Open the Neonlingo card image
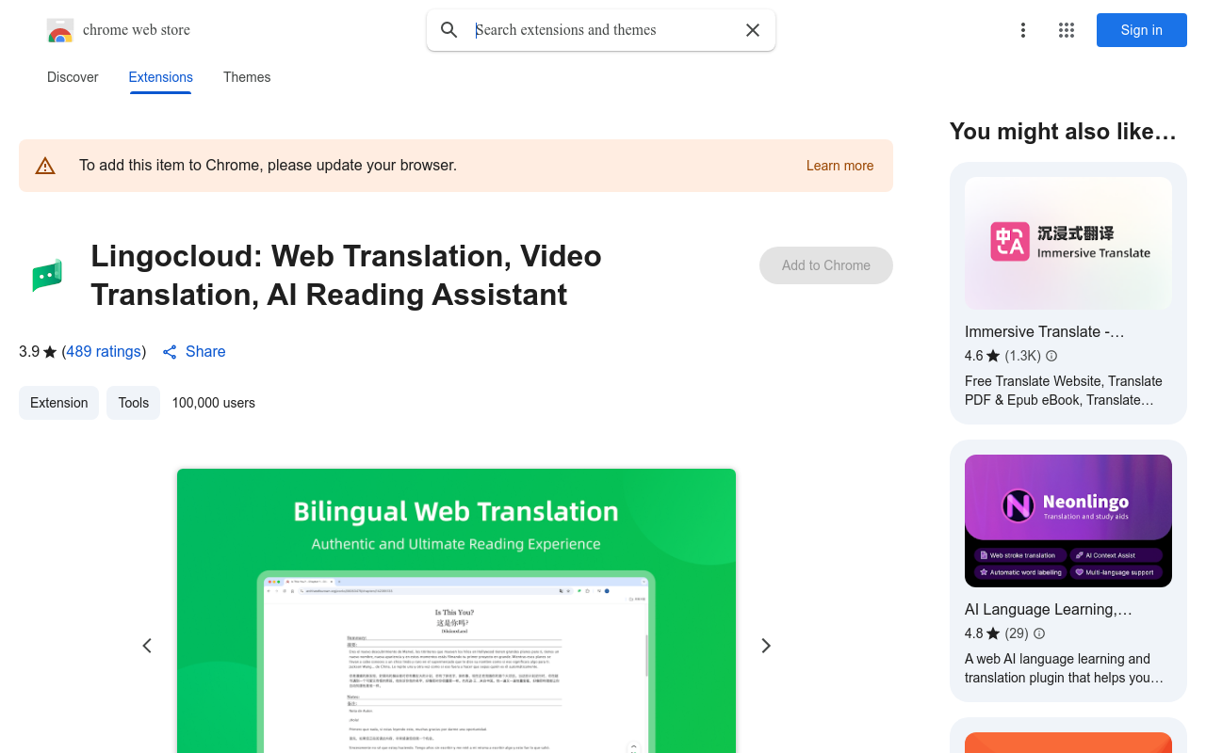Image resolution: width=1206 pixels, height=753 pixels. point(1068,521)
